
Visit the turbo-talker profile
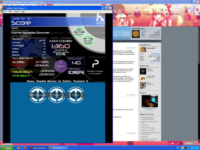click(x=150, y=78)
